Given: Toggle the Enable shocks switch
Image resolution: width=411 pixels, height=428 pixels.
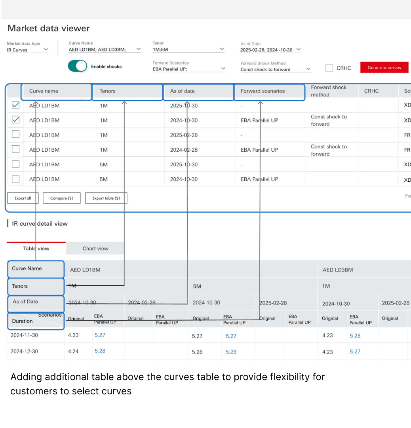Looking at the screenshot, I should [x=78, y=66].
